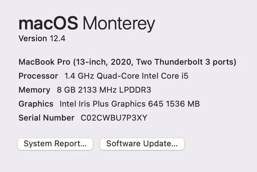Click the Processor label
This screenshot has height=172, width=257.
(38, 76)
